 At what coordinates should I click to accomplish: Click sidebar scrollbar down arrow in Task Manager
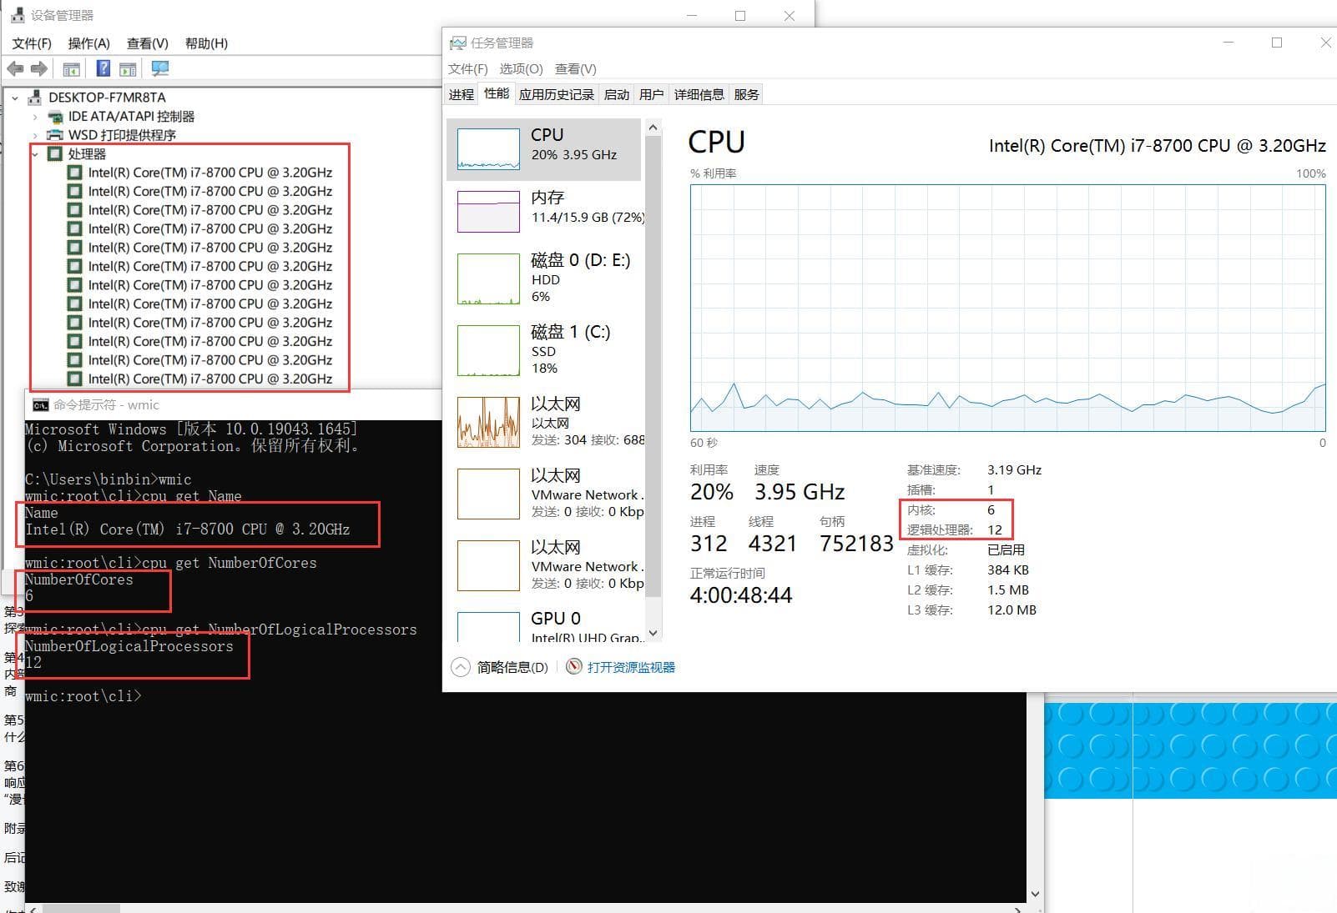[653, 633]
